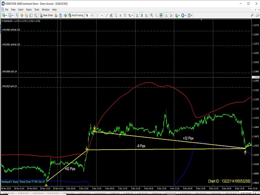Screen dimensions: 260x195
Task: Select the trendline drawing tool
Action: click(x=106, y=15)
